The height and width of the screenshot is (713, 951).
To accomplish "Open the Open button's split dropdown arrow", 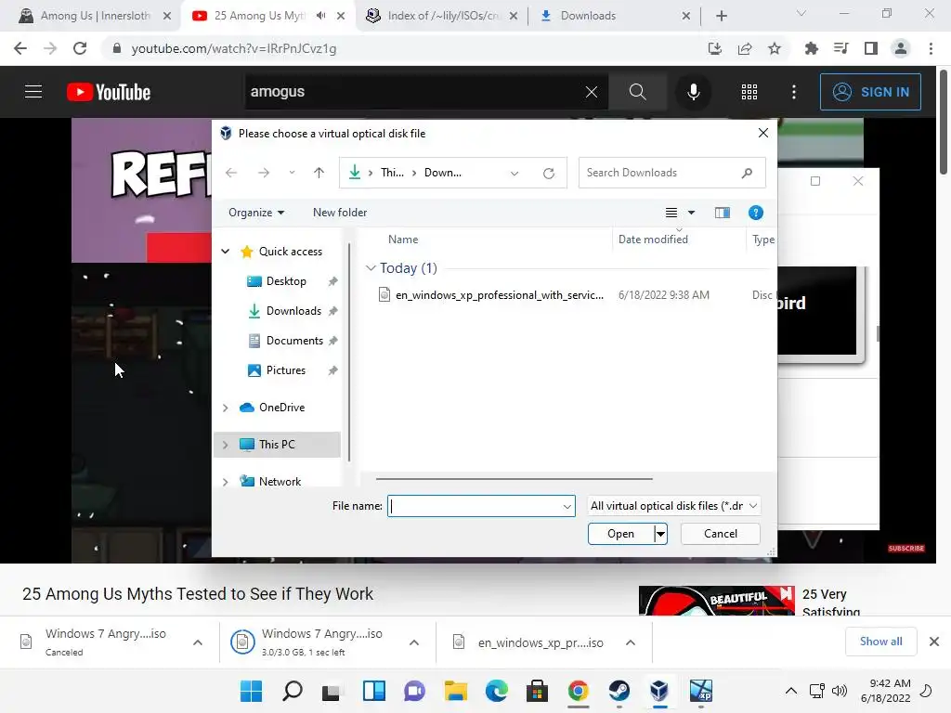I will 660,534.
